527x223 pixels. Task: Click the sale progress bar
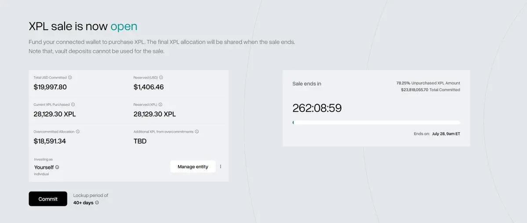tap(376, 123)
